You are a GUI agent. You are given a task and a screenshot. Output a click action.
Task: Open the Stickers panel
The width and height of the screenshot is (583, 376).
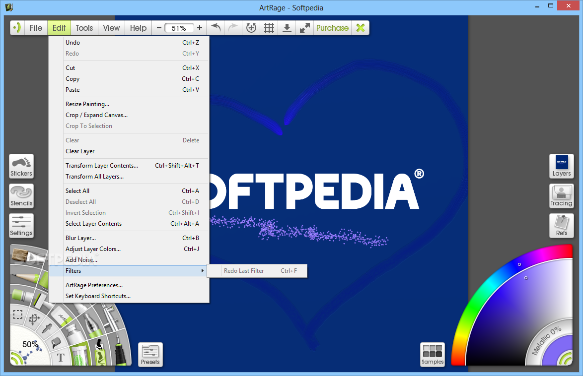21,166
